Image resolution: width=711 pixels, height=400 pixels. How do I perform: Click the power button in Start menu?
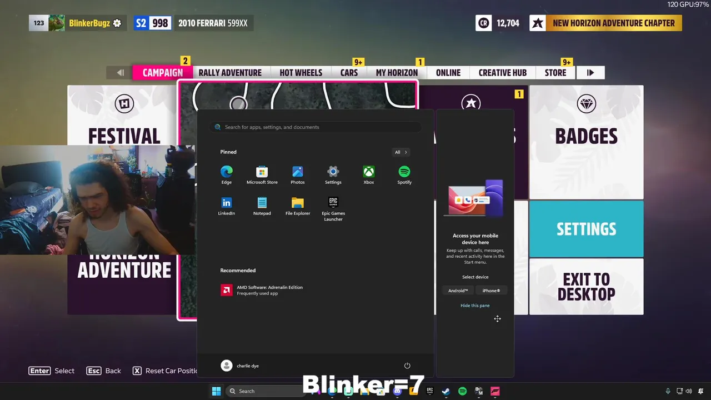(407, 366)
